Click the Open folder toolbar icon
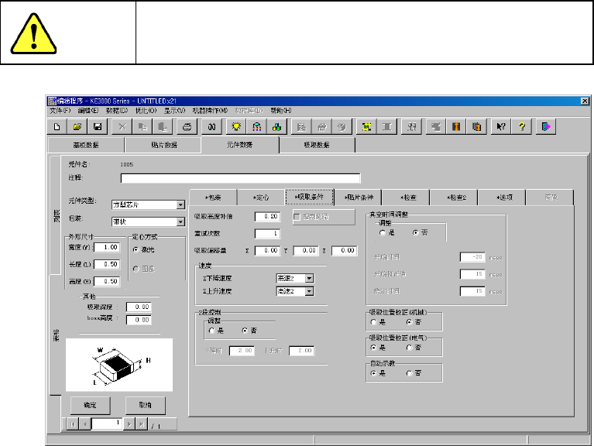The image size is (594, 446). click(77, 126)
